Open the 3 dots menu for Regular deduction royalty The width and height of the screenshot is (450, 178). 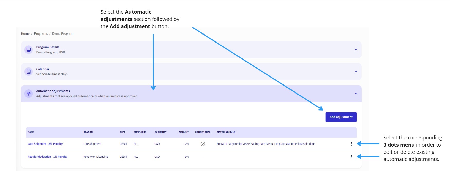[351, 156]
